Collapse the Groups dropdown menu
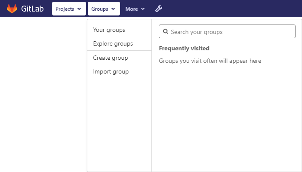The width and height of the screenshot is (302, 172). (x=104, y=9)
